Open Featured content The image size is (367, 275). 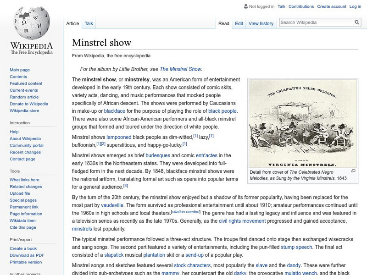click(26, 83)
